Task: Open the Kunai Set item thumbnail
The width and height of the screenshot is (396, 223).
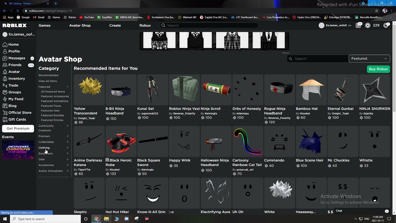Action: click(153, 90)
